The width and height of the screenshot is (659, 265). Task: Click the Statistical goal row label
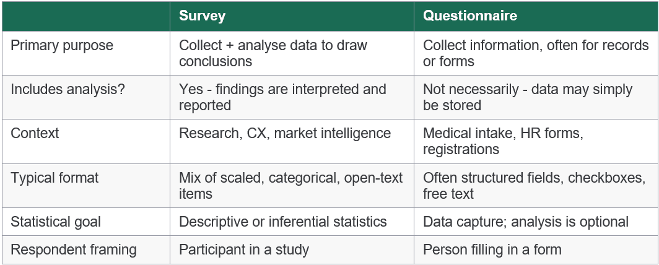[x=56, y=222]
